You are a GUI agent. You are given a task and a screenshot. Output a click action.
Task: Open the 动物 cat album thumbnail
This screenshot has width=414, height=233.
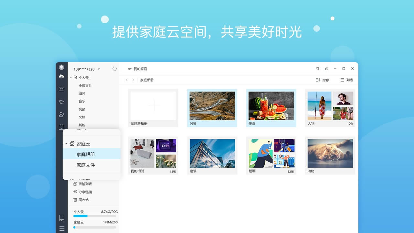(x=330, y=153)
